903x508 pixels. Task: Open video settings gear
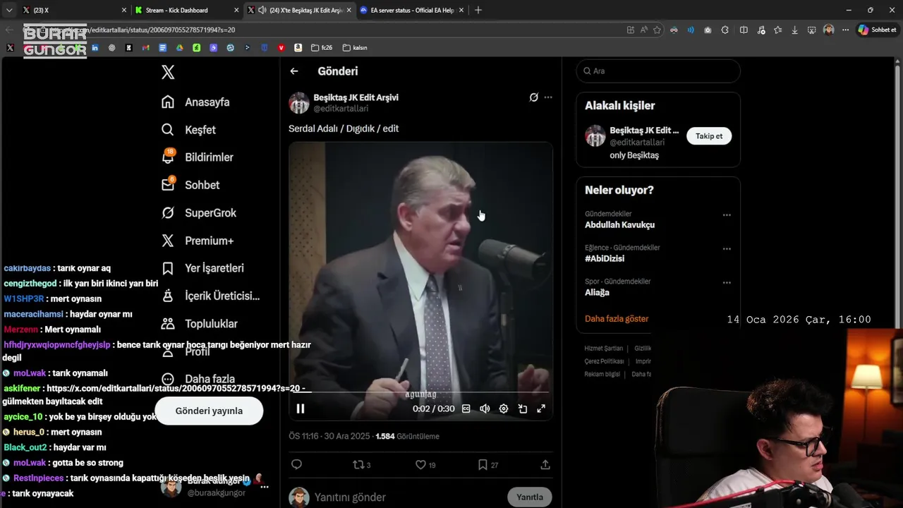(x=504, y=409)
